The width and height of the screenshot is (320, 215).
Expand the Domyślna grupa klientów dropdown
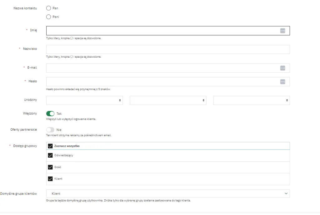click(168, 194)
